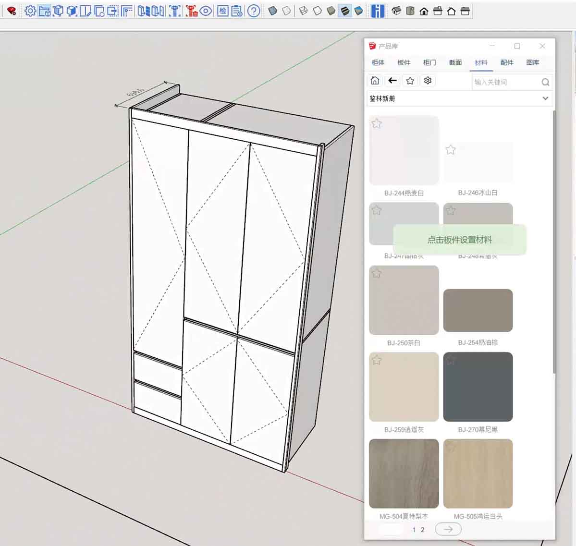Select the BJ-270慕尼黑 dark swatch
Viewport: 576px width, 546px height.
[x=478, y=387]
